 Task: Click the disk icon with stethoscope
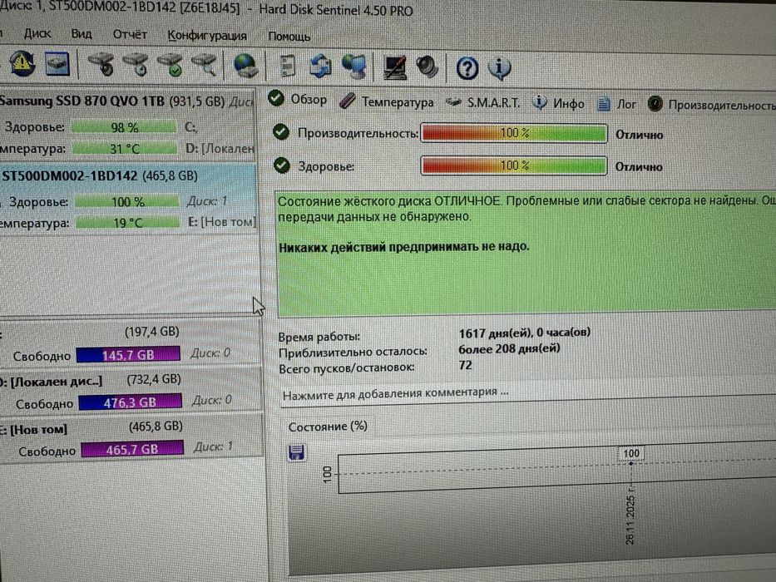101,65
